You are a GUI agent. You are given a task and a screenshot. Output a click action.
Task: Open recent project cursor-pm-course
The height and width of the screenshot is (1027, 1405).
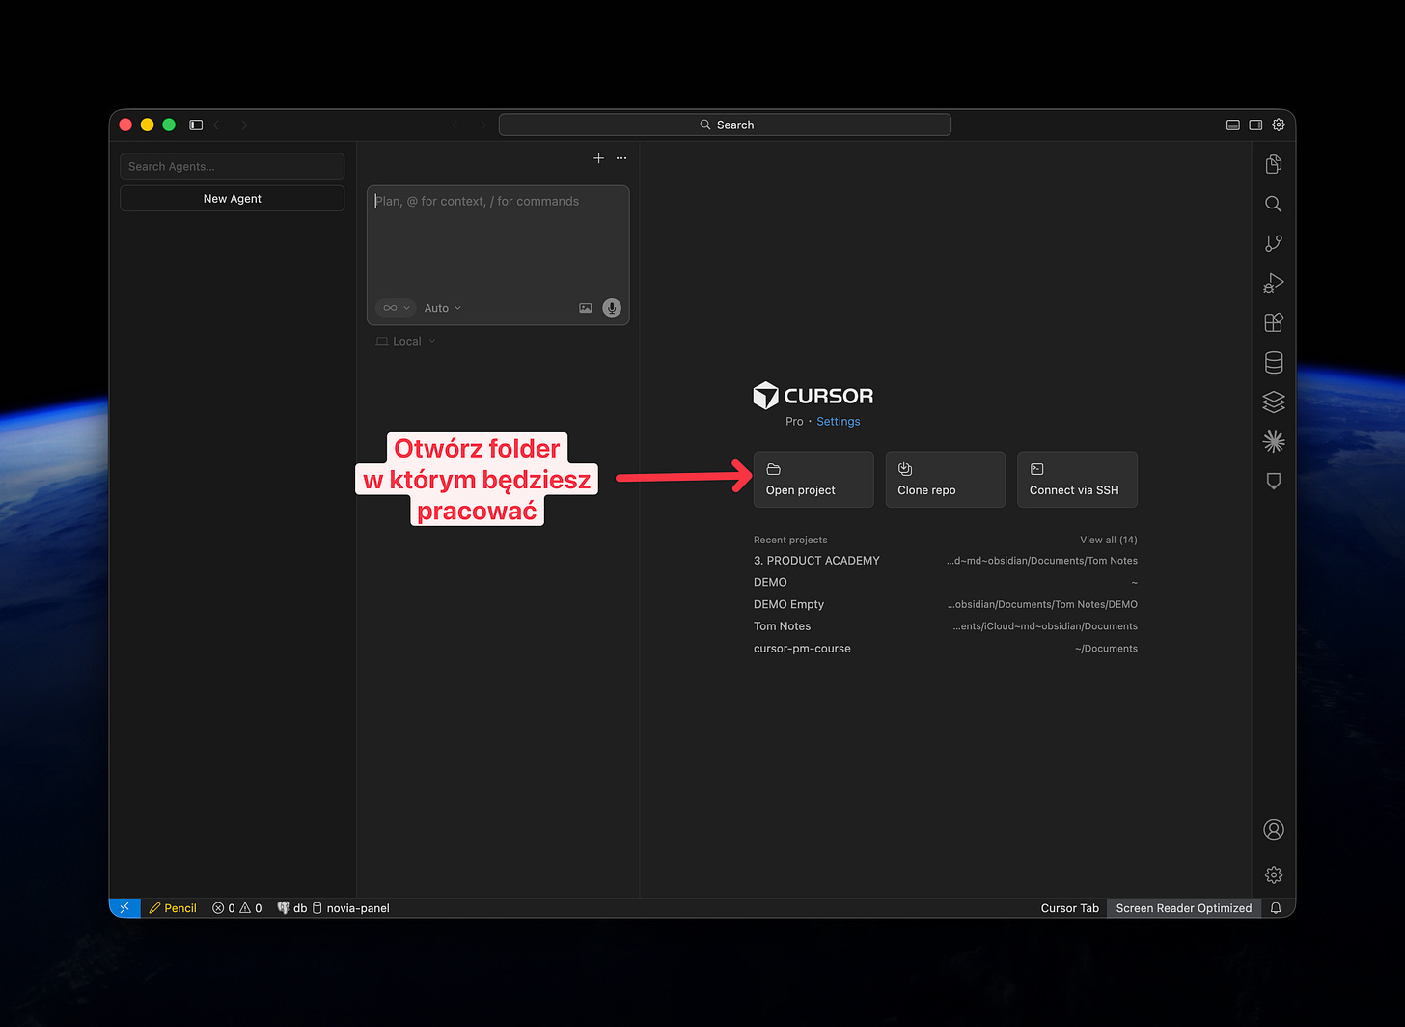point(946,649)
